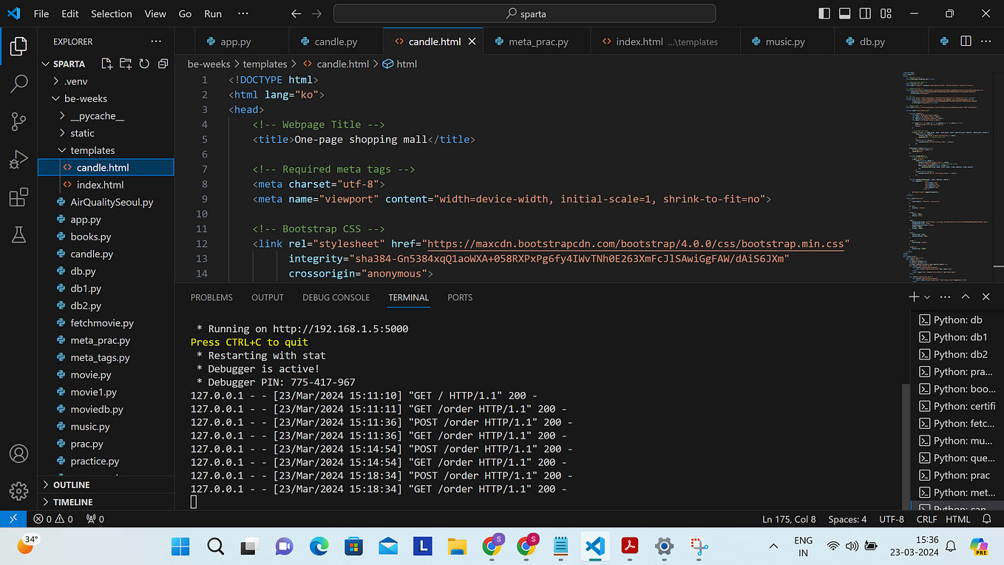The height and width of the screenshot is (565, 1004).
Task: Switch to the meta_prac.py editor tab
Action: (x=538, y=41)
